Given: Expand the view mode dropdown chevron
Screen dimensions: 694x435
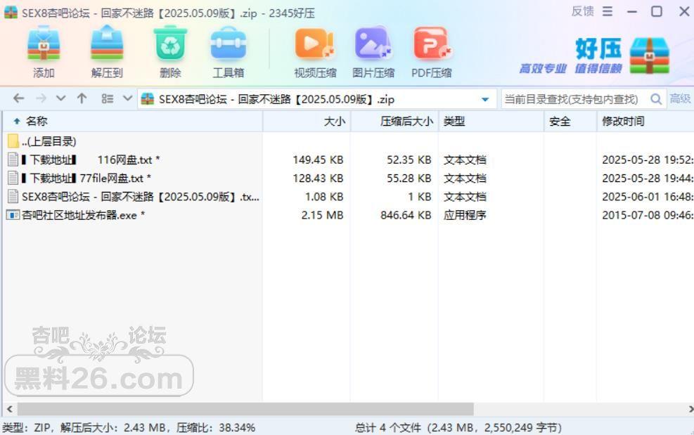Looking at the screenshot, I should pos(127,98).
